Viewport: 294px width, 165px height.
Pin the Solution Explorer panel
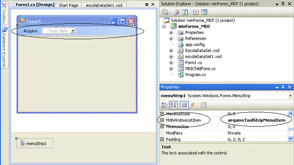(283, 4)
